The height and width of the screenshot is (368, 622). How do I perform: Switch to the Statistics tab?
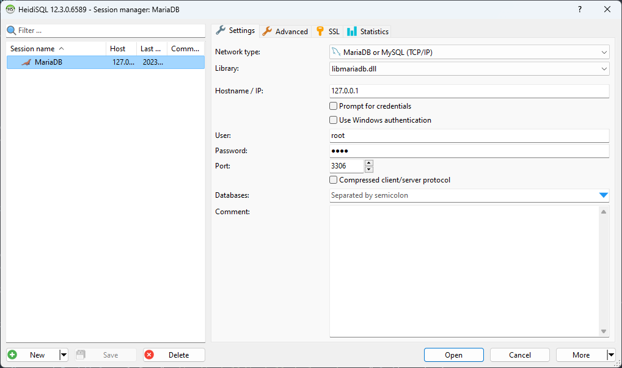pos(367,31)
